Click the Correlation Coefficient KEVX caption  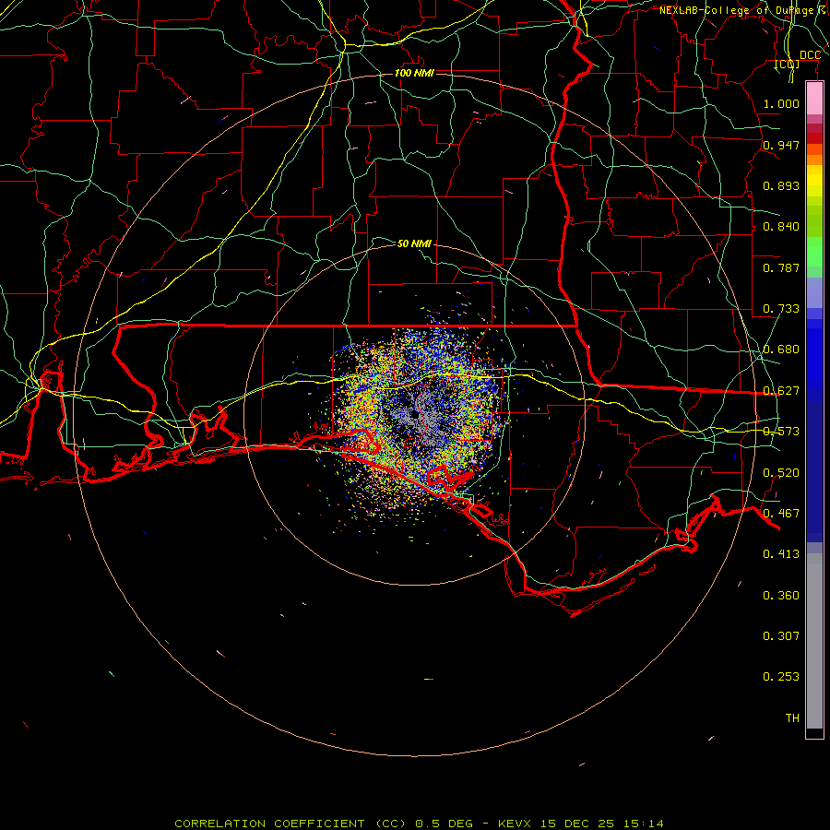click(419, 824)
